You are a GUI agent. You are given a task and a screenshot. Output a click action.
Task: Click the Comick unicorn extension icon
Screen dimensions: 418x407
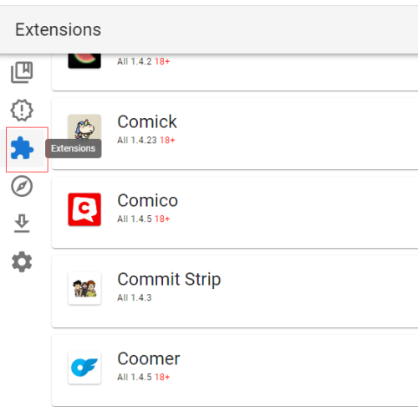pyautogui.click(x=84, y=127)
